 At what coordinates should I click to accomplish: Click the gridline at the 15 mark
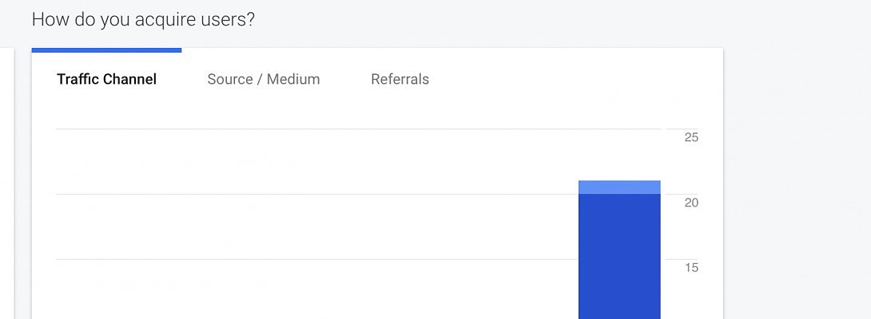[x=320, y=260]
